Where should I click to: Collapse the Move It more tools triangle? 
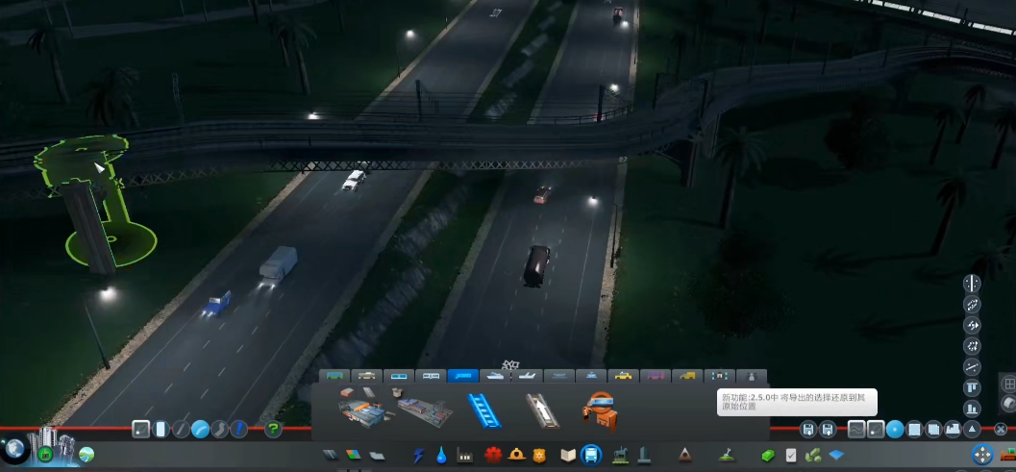point(972,429)
